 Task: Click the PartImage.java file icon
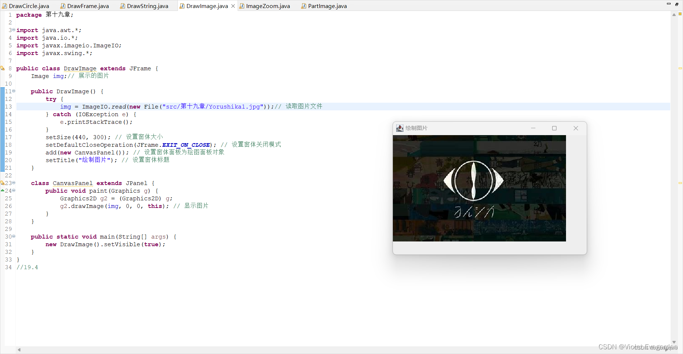pyautogui.click(x=304, y=6)
